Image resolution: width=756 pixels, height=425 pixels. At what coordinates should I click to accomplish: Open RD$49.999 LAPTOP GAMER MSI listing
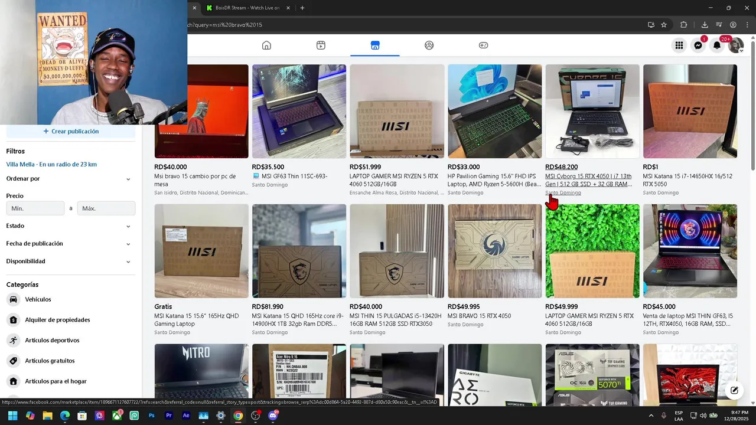(x=592, y=269)
